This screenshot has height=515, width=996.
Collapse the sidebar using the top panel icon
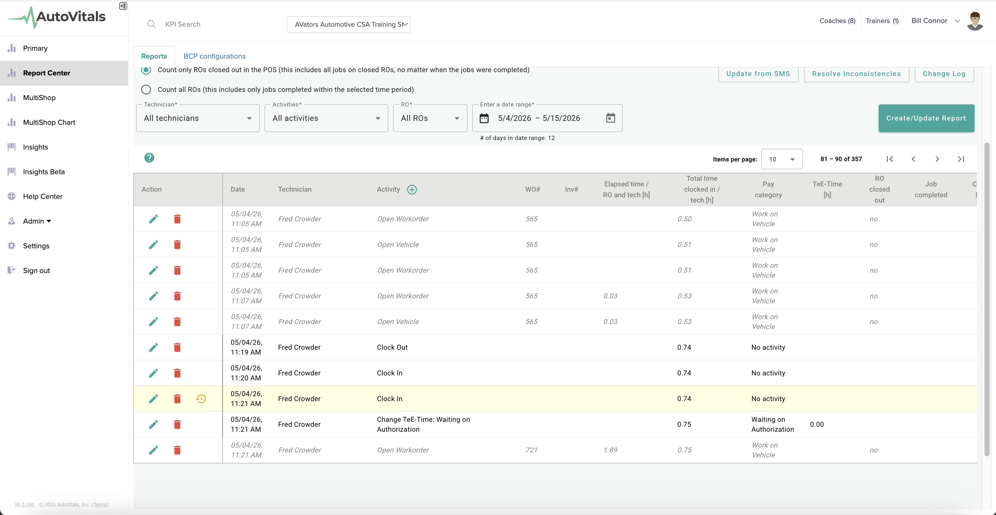(123, 6)
